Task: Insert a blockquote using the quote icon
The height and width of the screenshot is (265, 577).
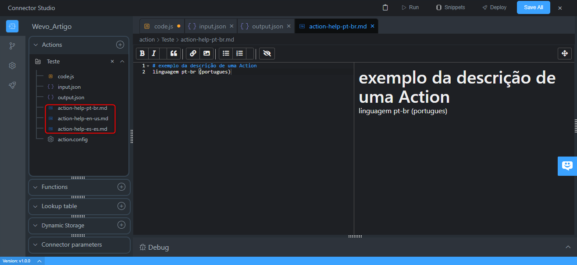Action: tap(174, 53)
